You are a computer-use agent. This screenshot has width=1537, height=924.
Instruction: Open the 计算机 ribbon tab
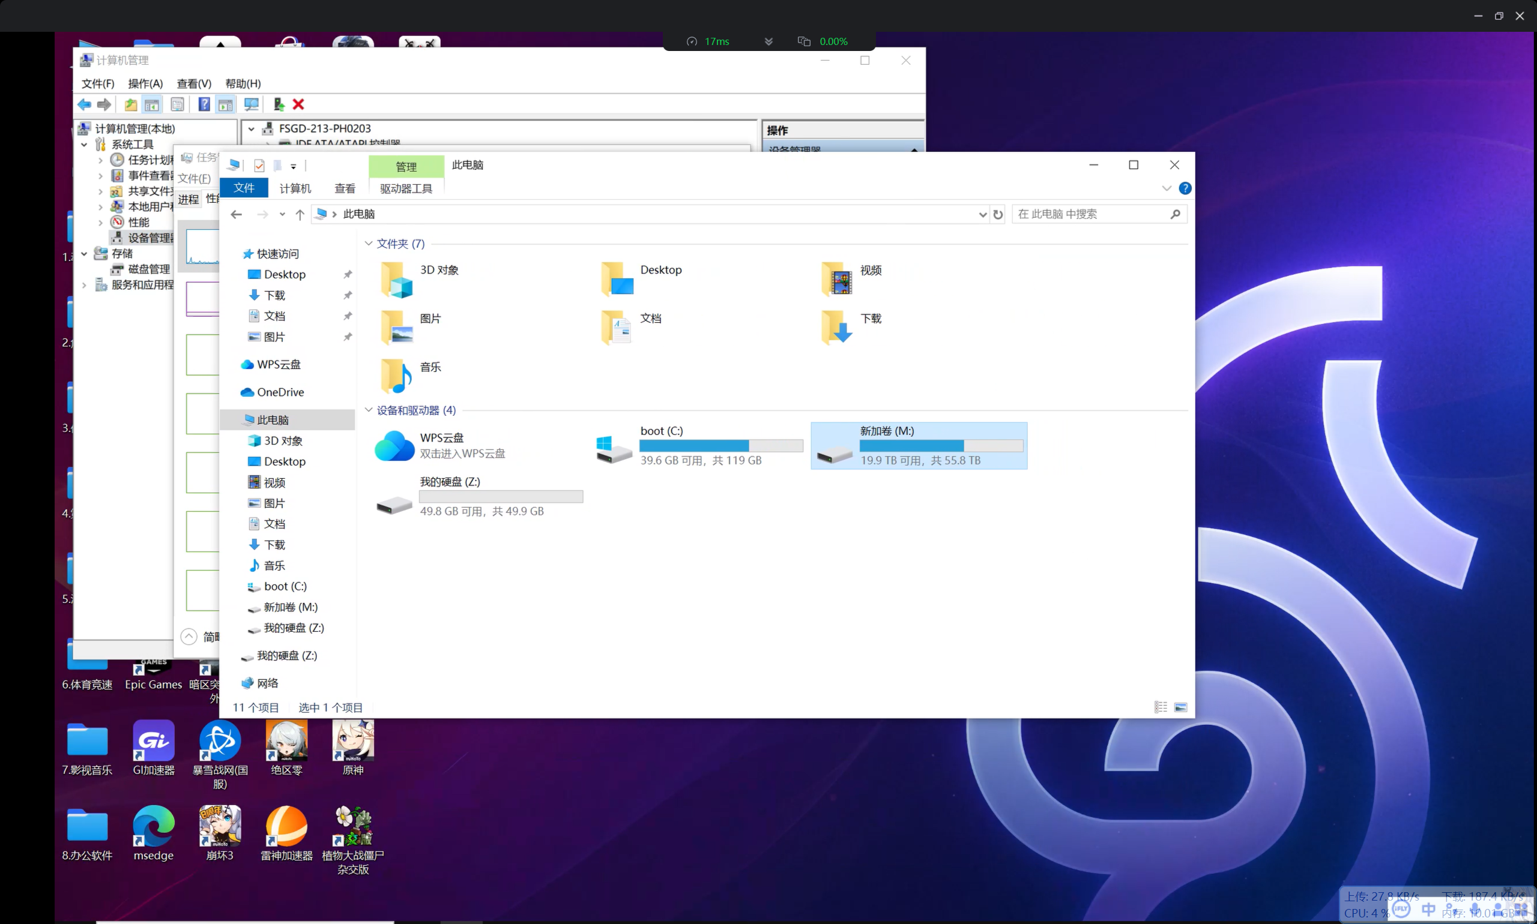295,188
